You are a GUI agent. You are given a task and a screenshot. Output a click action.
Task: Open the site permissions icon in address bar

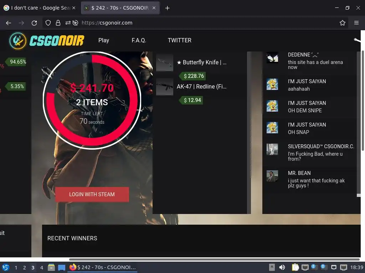68,23
